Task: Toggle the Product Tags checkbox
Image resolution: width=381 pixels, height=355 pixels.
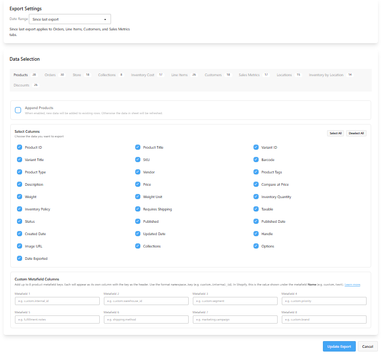Action: point(256,172)
